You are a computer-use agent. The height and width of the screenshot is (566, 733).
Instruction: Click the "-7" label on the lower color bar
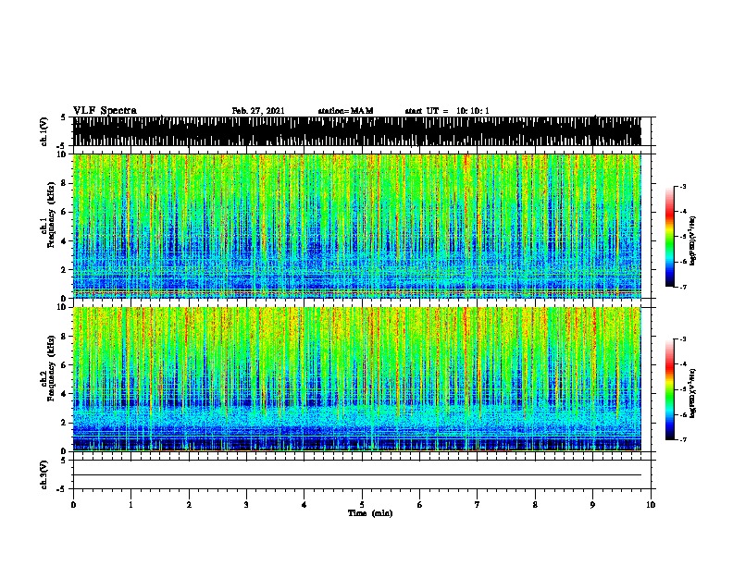click(x=683, y=439)
